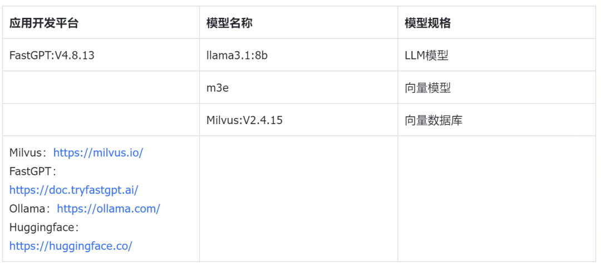The image size is (601, 266).
Task: Open the https://ollama.com/ link
Action: [108, 209]
